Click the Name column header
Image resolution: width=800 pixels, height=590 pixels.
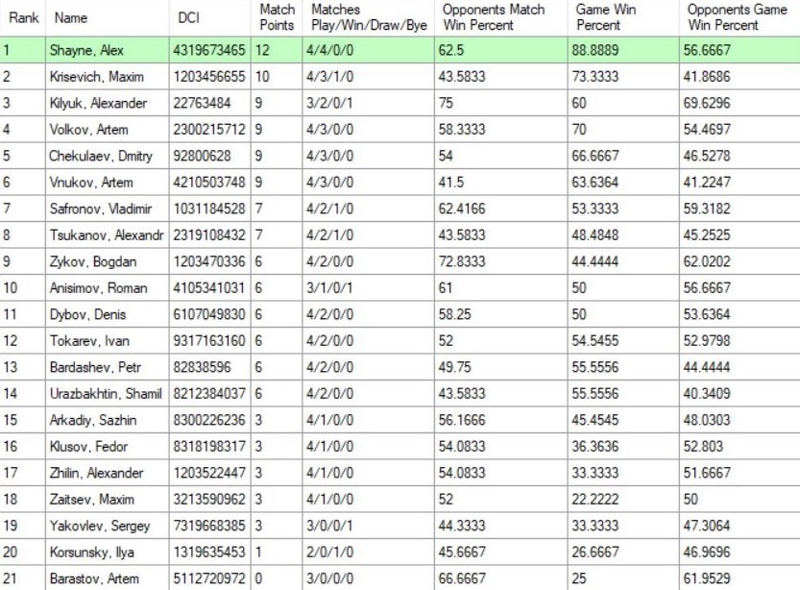tap(71, 17)
